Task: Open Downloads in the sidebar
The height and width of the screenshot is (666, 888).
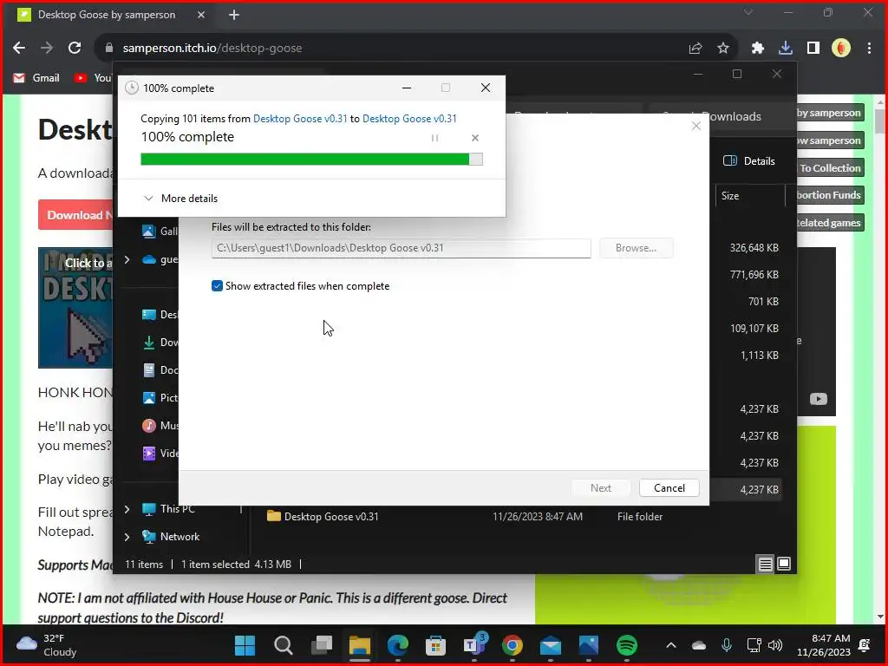Action: pos(160,342)
